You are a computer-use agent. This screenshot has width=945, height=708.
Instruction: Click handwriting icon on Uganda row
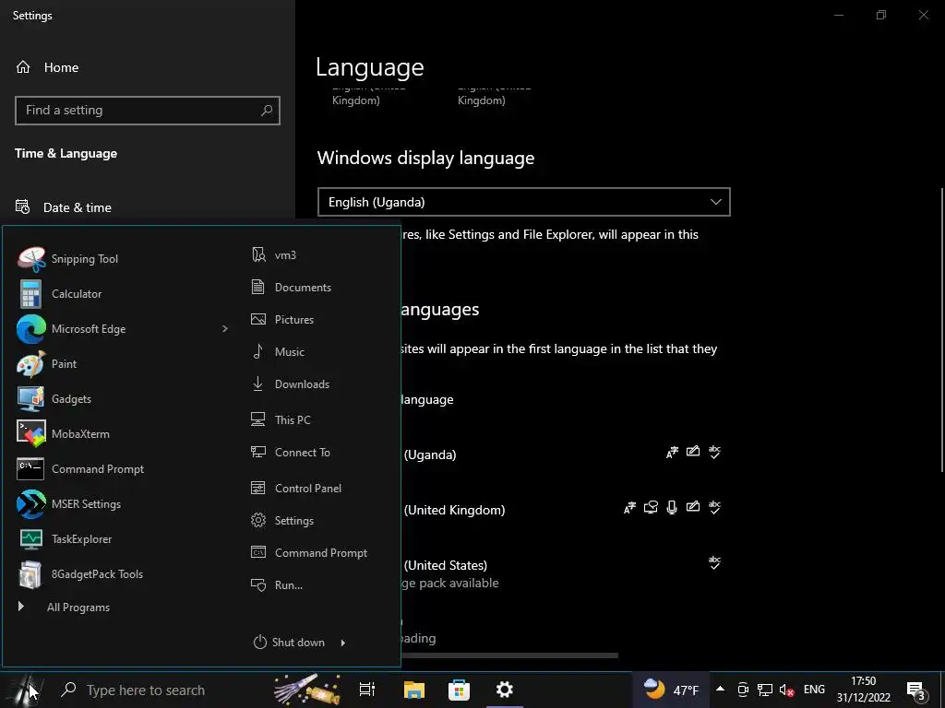tap(693, 451)
